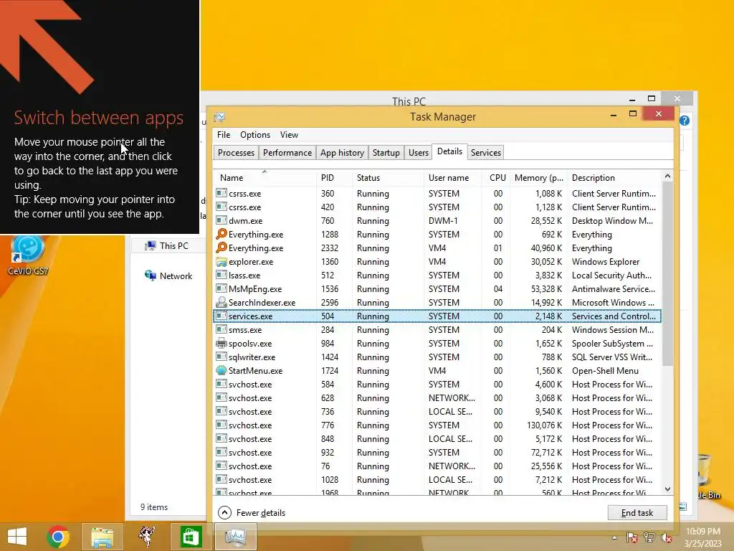This screenshot has width=734, height=551.
Task: Select the svchost.exe row with PID 1028
Action: coord(437,479)
